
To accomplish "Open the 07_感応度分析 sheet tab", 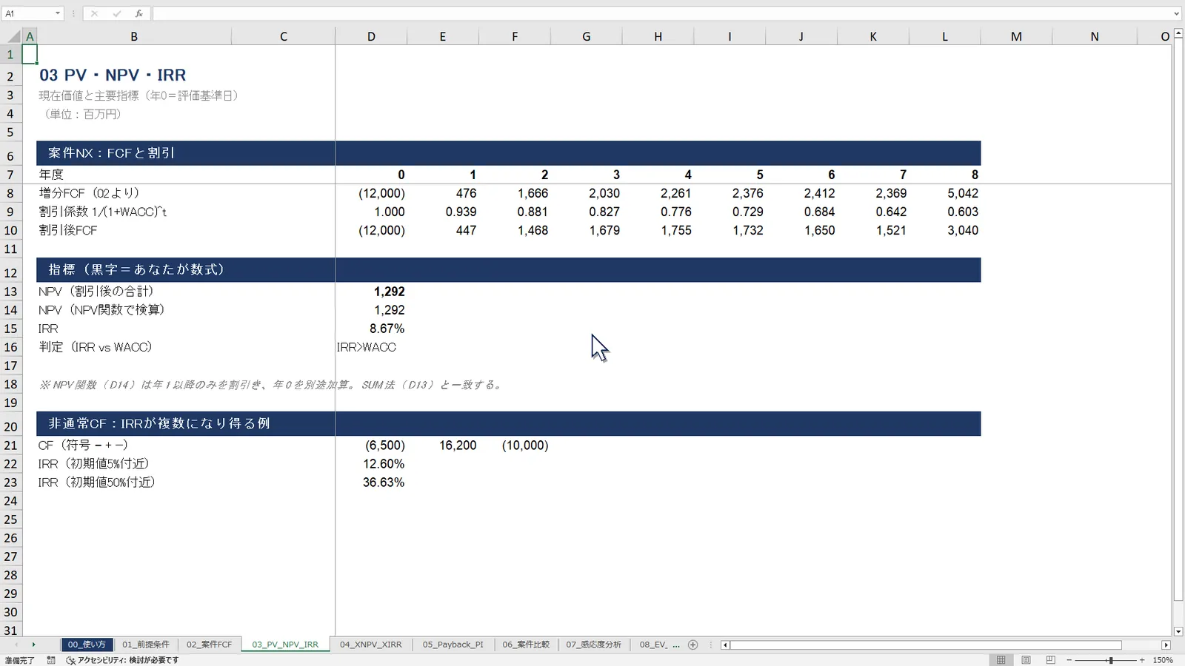I will 593,645.
